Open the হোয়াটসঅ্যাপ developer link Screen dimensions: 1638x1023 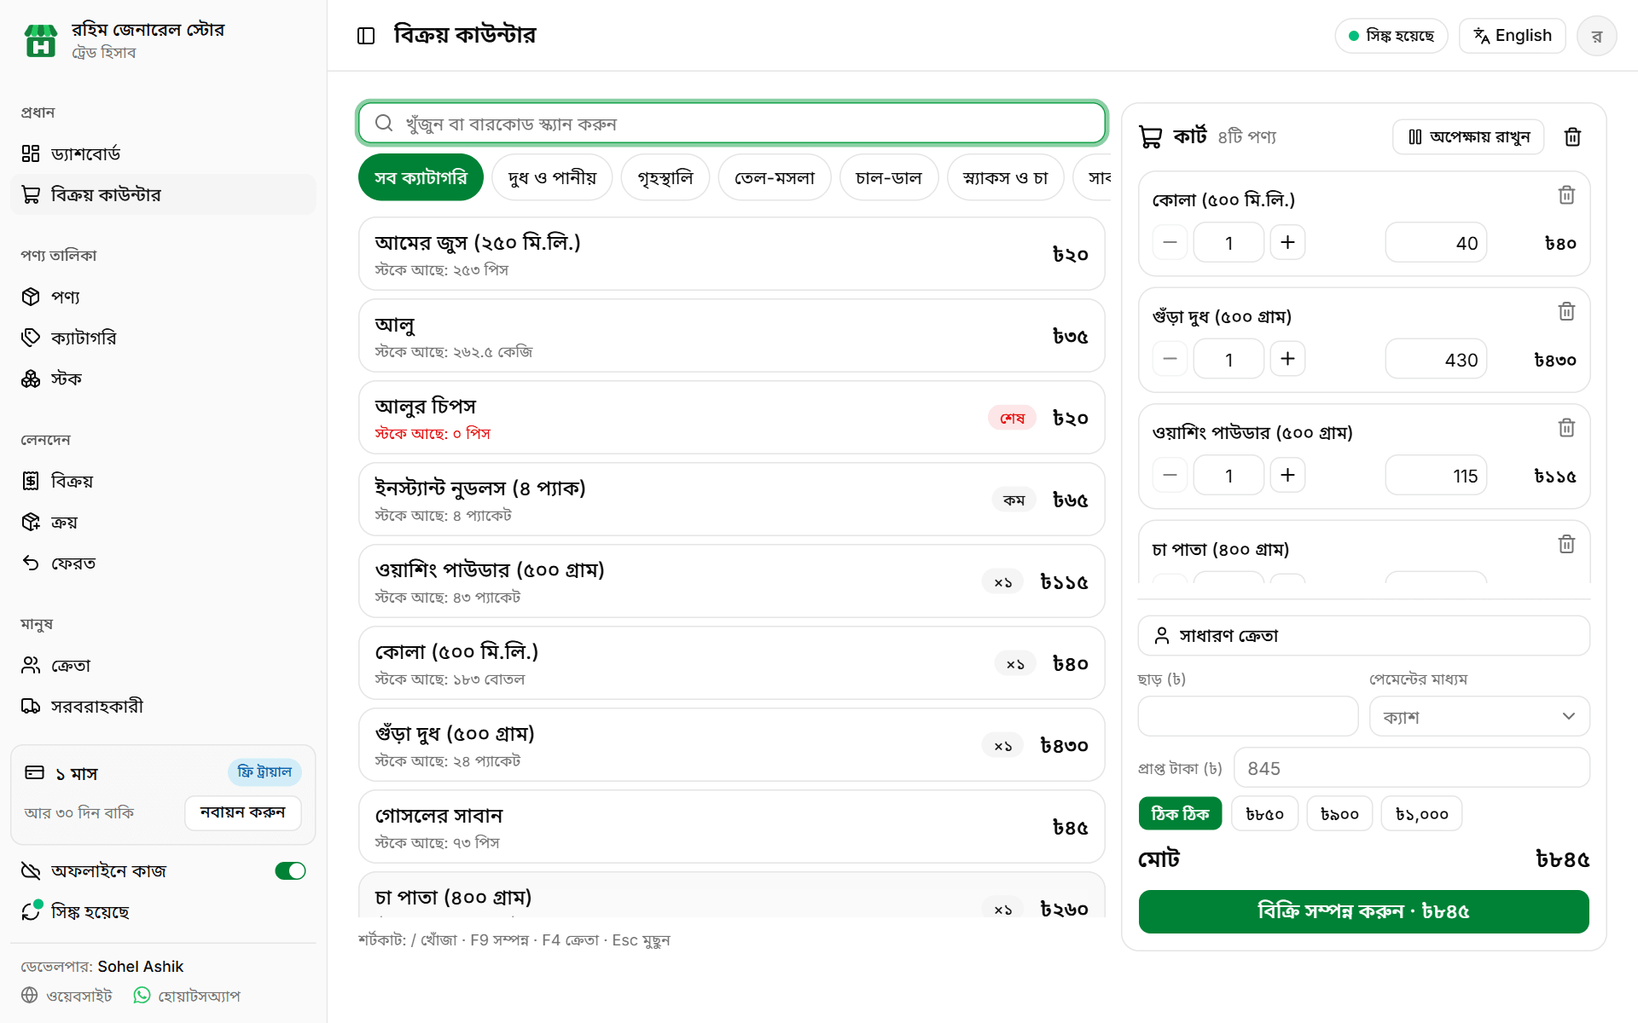[187, 996]
